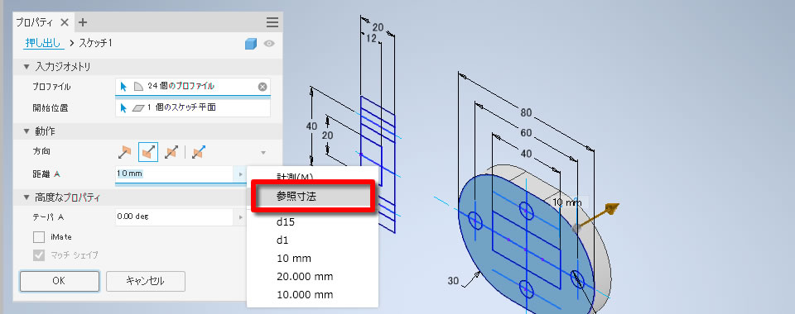Click the blue solid body icon
The image size is (795, 314).
251,44
